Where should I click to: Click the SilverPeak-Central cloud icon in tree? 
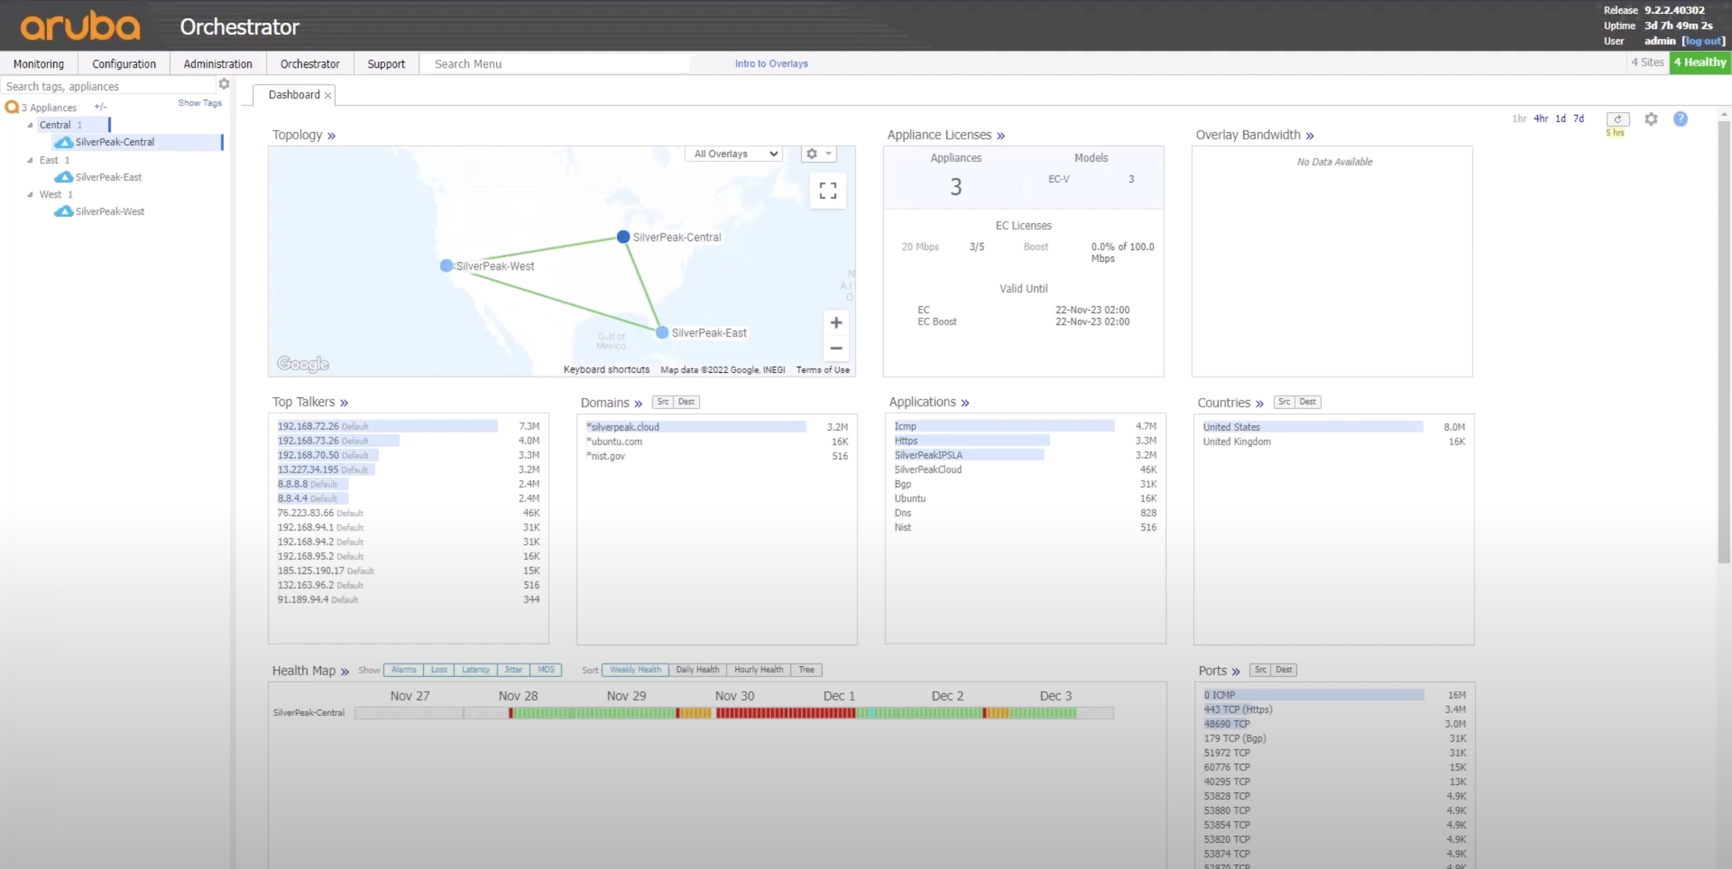(64, 142)
